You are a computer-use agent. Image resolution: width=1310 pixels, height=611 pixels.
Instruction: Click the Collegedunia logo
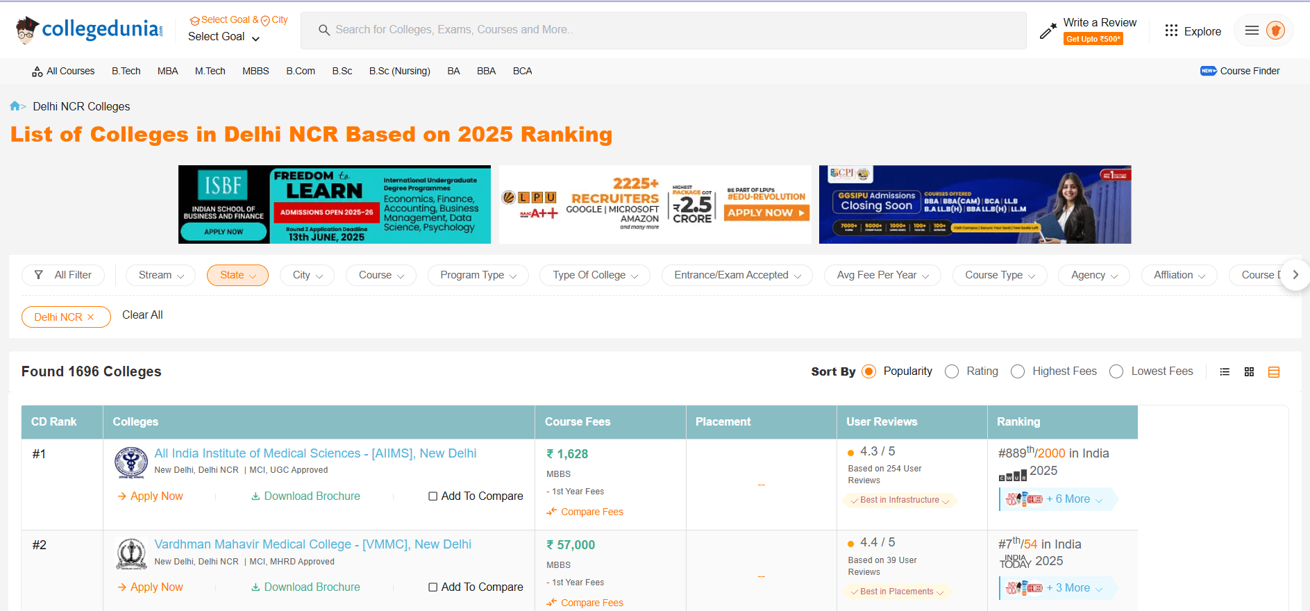(x=89, y=29)
